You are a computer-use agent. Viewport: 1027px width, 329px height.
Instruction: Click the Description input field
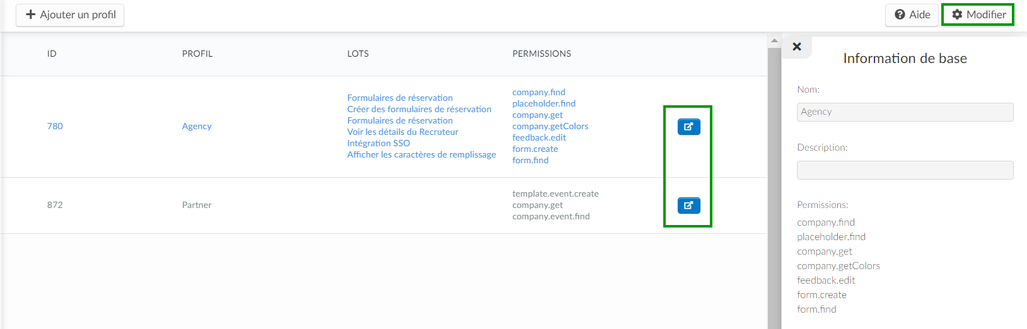(x=905, y=170)
